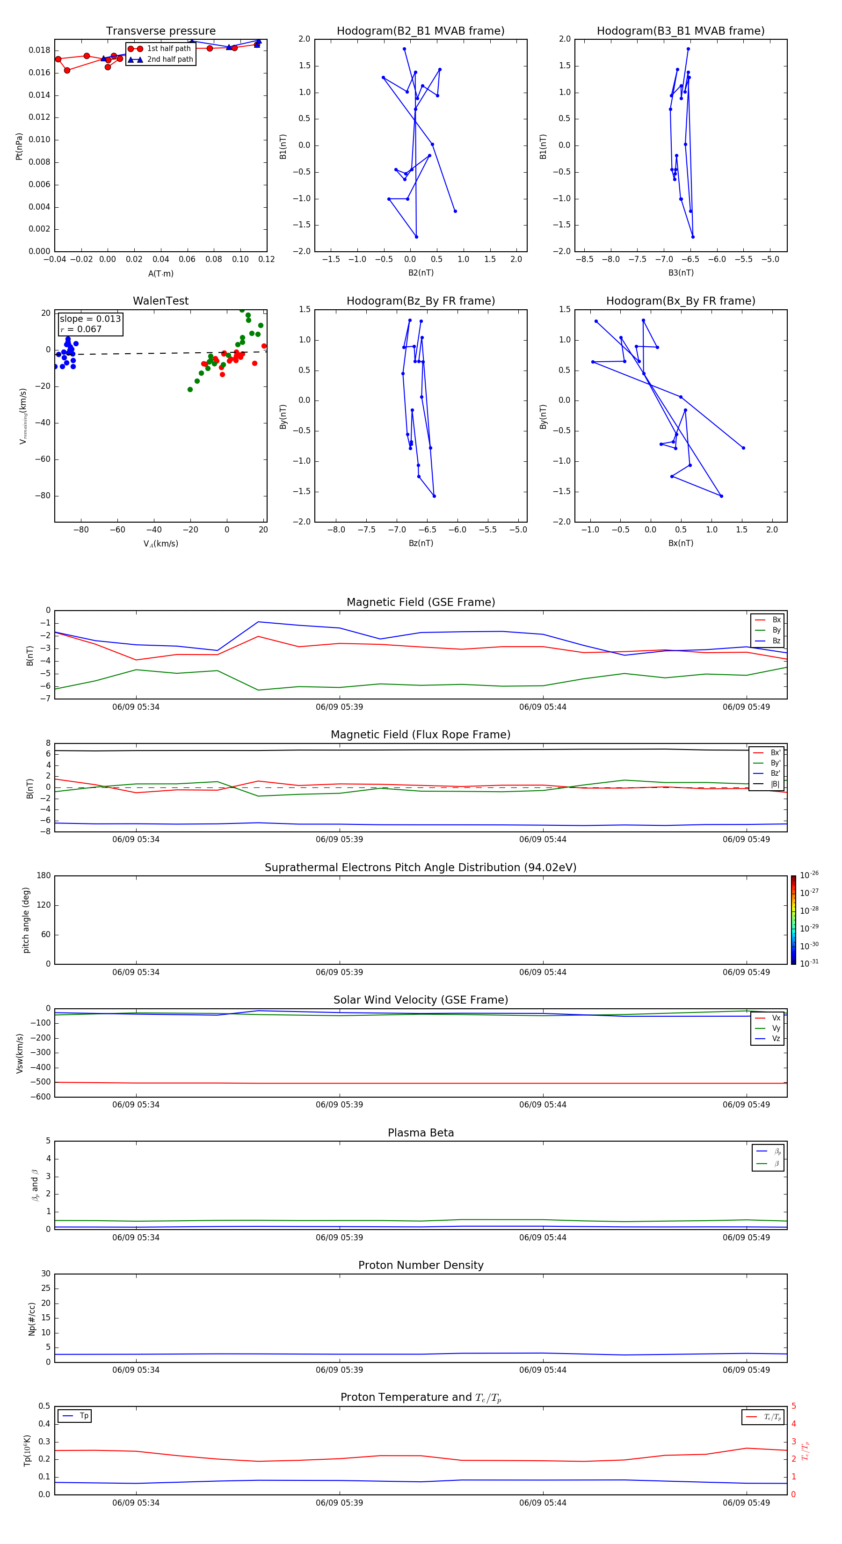Viewport: 842px width, 1544px height.
Task: Select "Bz'" in the Flux Rope legend
Action: [767, 773]
